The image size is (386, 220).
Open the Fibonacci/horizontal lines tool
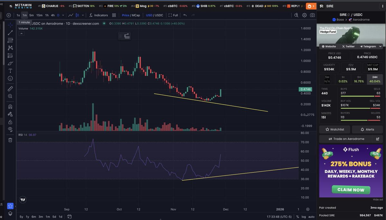10,40
